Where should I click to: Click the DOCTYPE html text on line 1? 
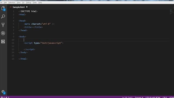(x=29, y=11)
